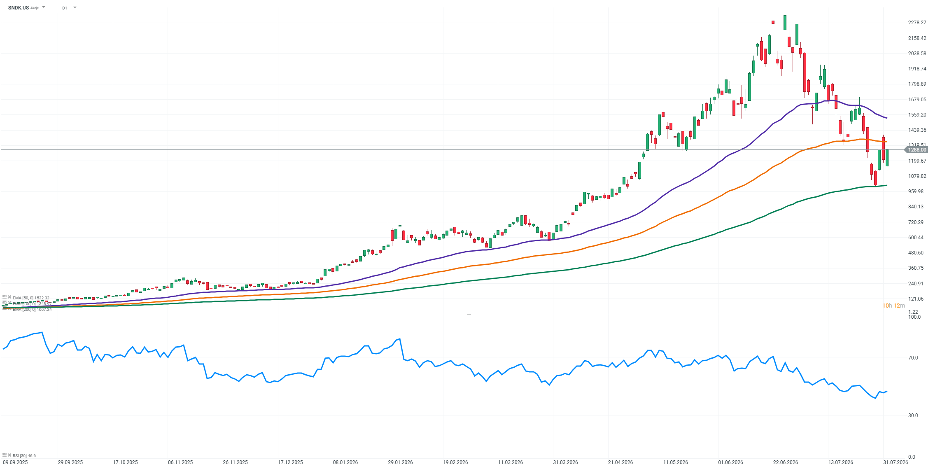The height and width of the screenshot is (469, 933).
Task: Click the RSI 100.0 axis label
Action: click(914, 317)
